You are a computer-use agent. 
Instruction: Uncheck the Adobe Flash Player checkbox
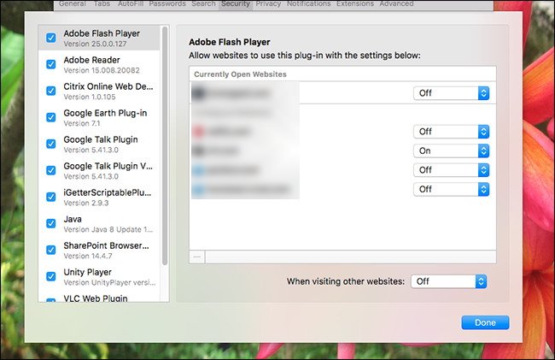[x=51, y=38]
